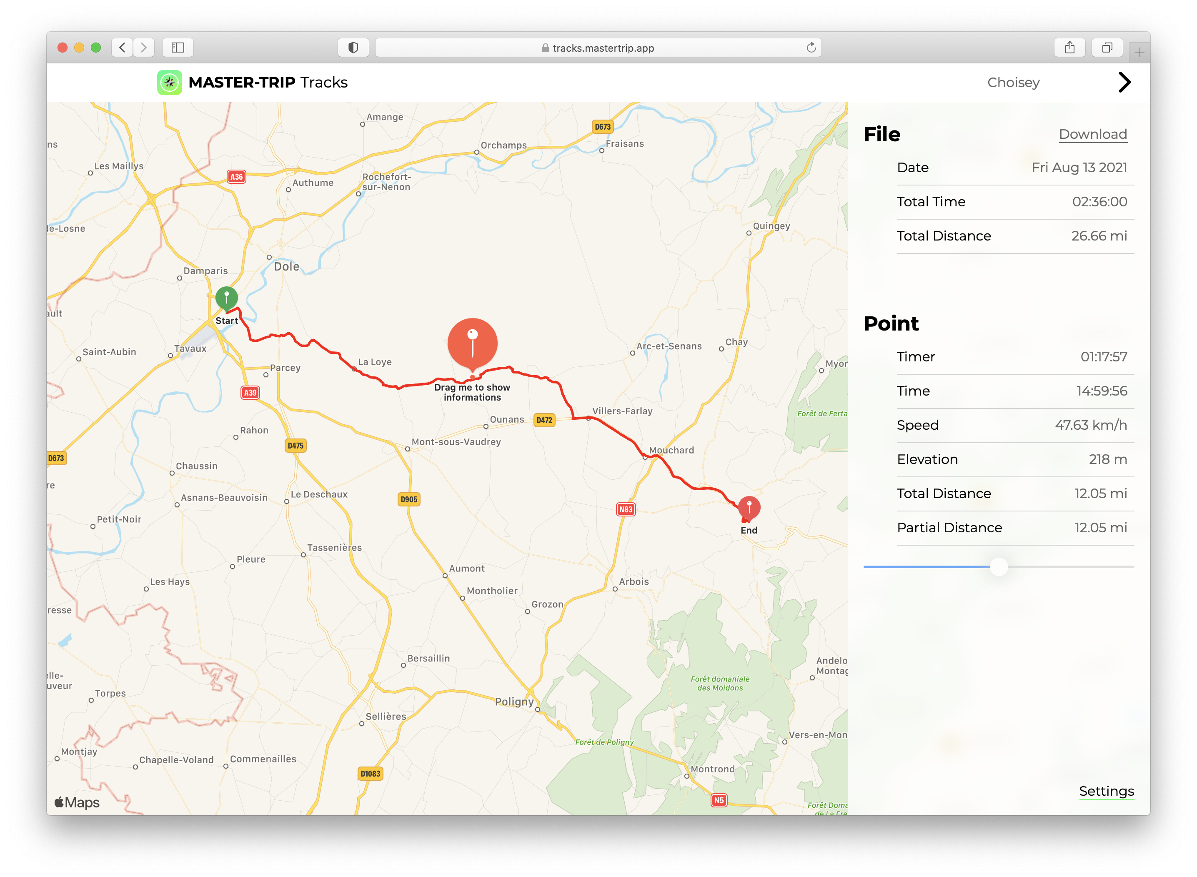Click the track position slider handle
Screen dimensions: 1197x877
(x=999, y=566)
